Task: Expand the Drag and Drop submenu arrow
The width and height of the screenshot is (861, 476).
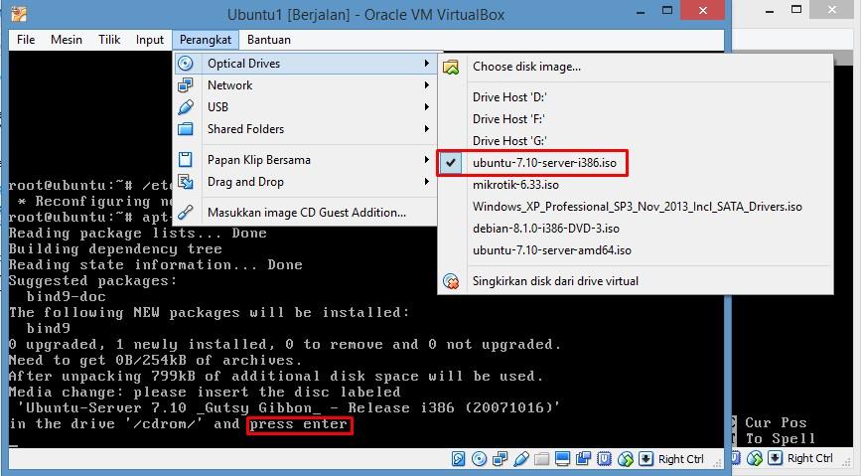Action: (x=427, y=182)
